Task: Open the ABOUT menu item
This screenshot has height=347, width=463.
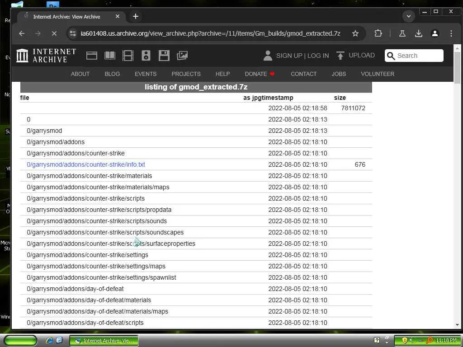Action: pos(80,74)
